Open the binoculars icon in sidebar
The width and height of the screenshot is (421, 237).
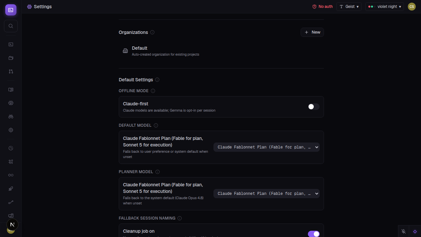(11, 117)
